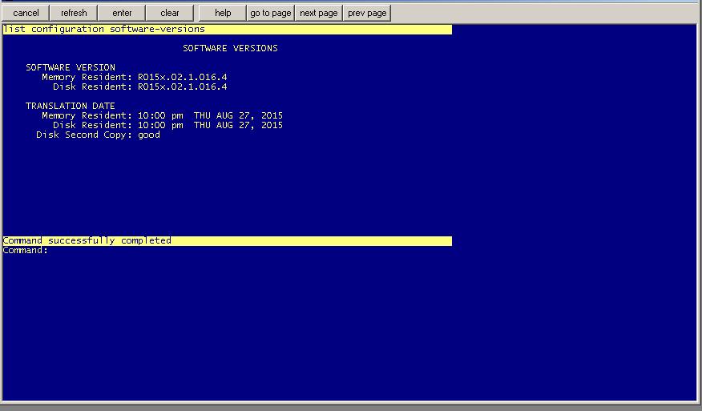Click the enter button
Image resolution: width=702 pixels, height=411 pixels.
coord(122,13)
